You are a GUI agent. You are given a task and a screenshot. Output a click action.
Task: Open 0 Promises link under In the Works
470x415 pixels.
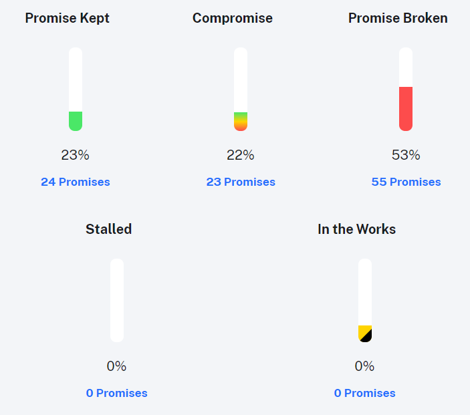point(365,393)
